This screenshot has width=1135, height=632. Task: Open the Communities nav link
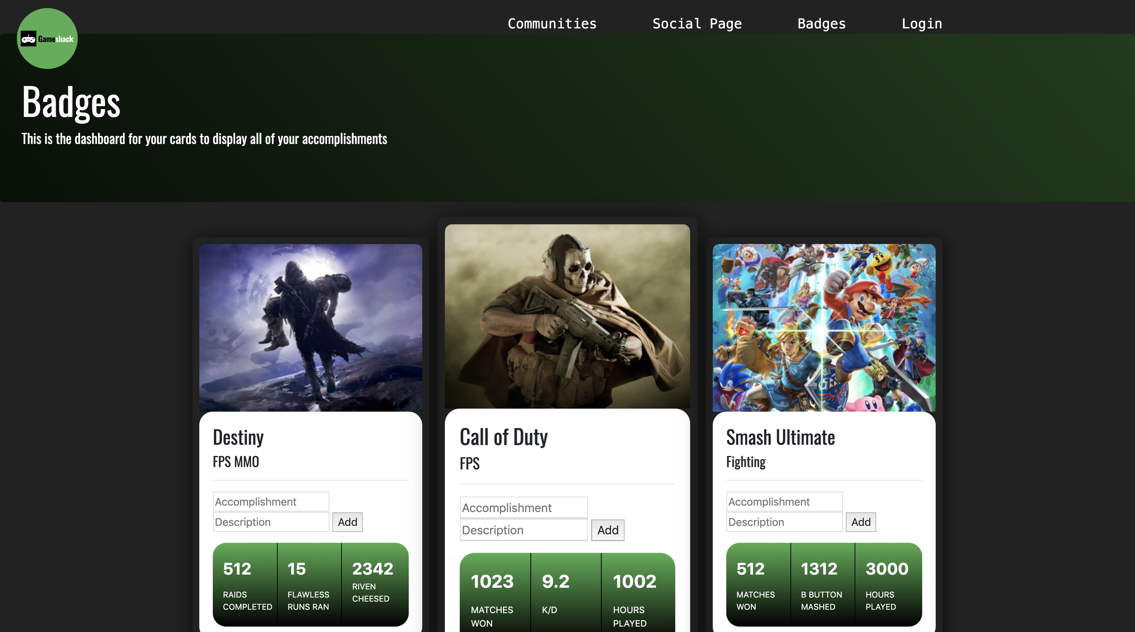(552, 23)
